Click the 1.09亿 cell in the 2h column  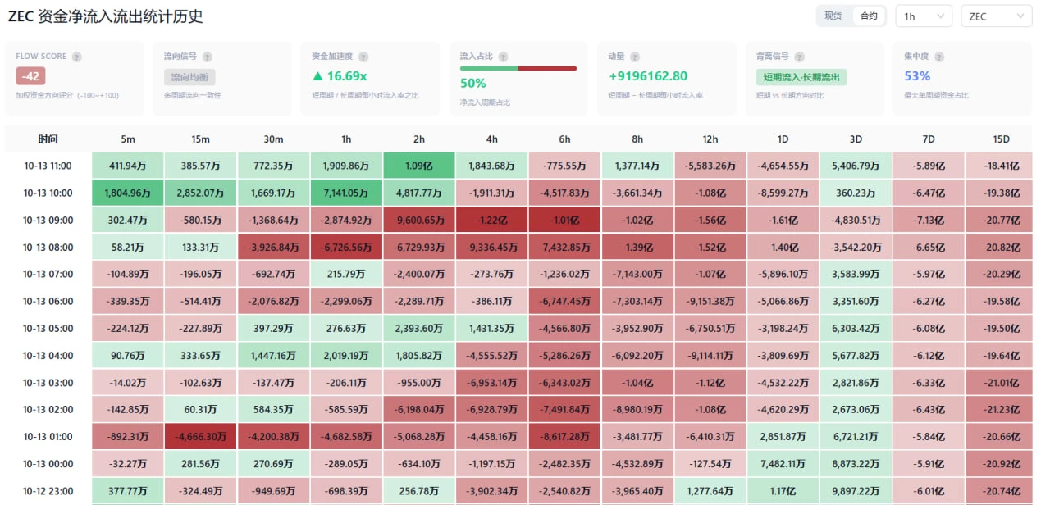419,166
